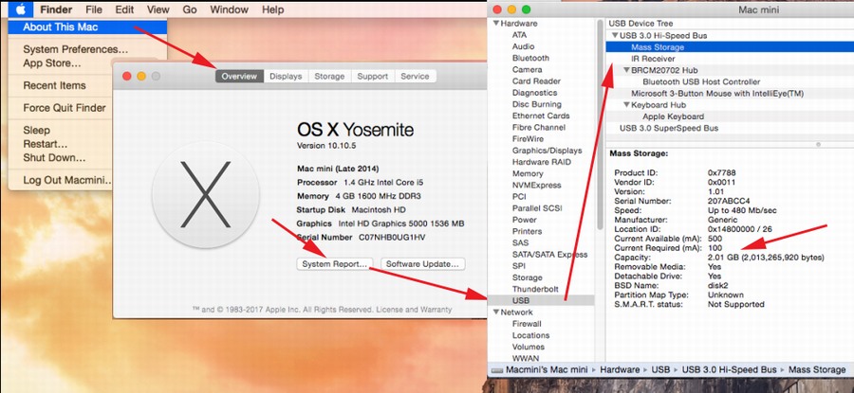Click the Software Update button
The width and height of the screenshot is (854, 393).
pyautogui.click(x=422, y=264)
